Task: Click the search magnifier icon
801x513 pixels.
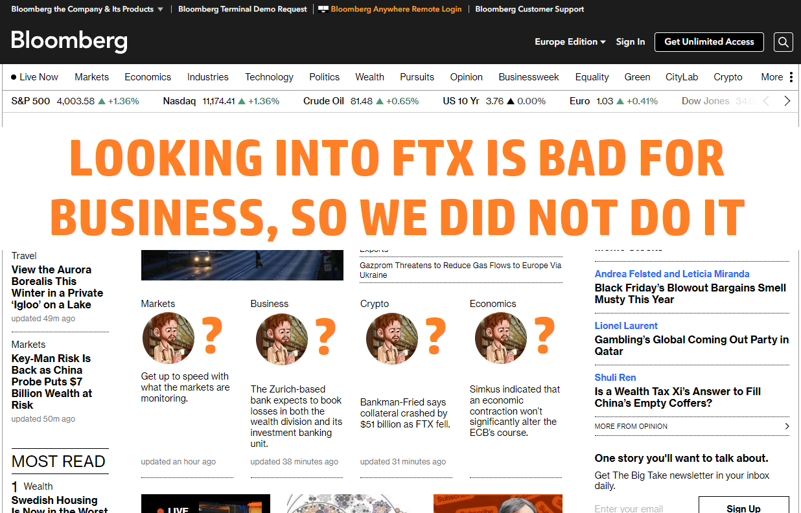Action: pyautogui.click(x=783, y=42)
